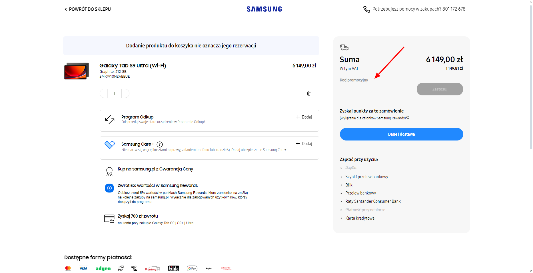Click the 700 zł cashback card icon

tap(109, 219)
